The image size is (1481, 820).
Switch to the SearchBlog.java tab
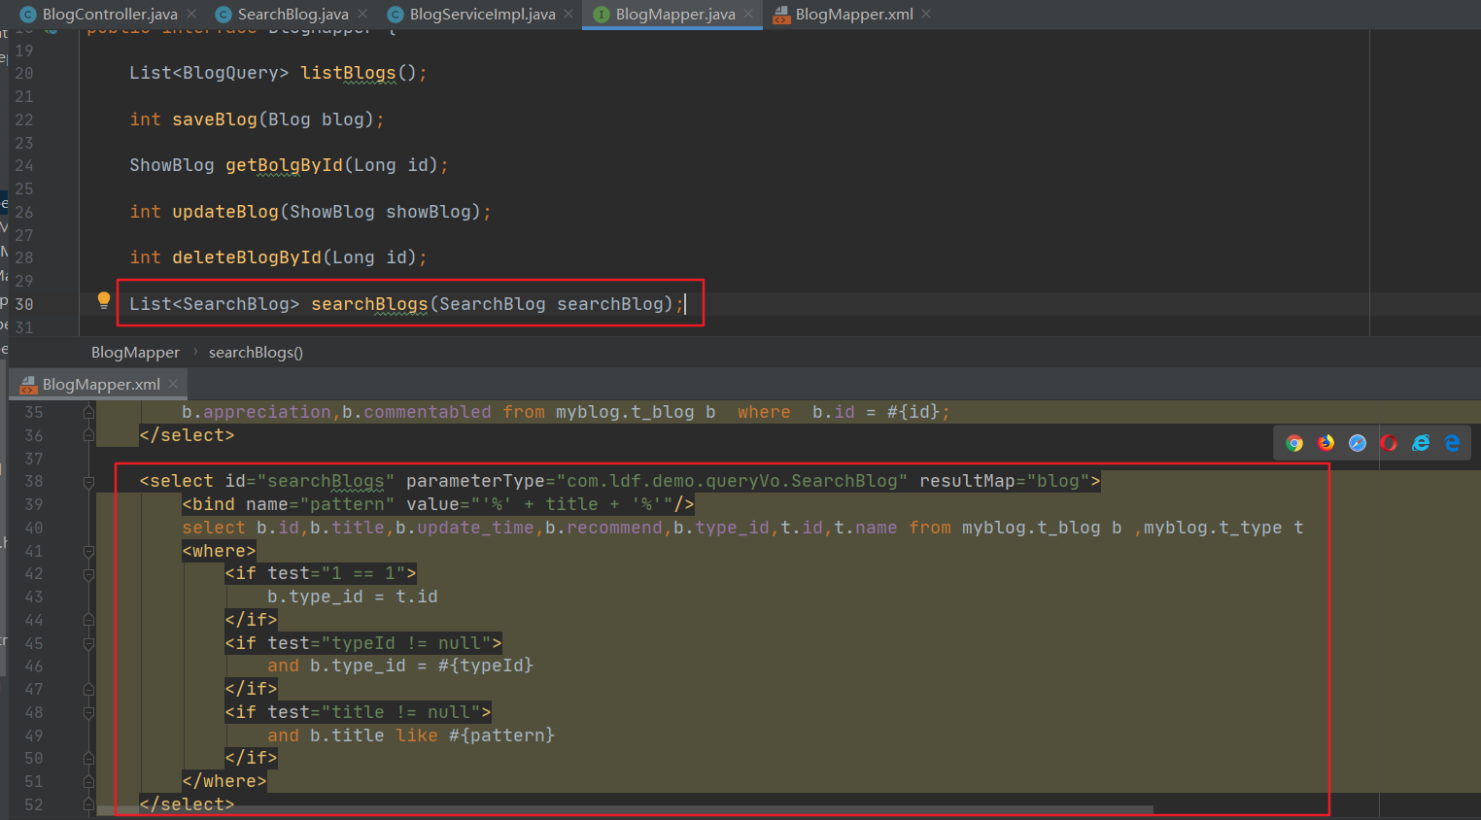pos(293,15)
